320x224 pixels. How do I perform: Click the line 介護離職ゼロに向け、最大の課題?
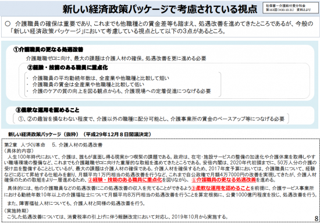click(x=116, y=59)
